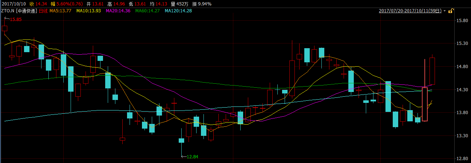Click the average price 均 14.13
Image resolution: width=471 pixels, height=163 pixels.
(x=159, y=4)
